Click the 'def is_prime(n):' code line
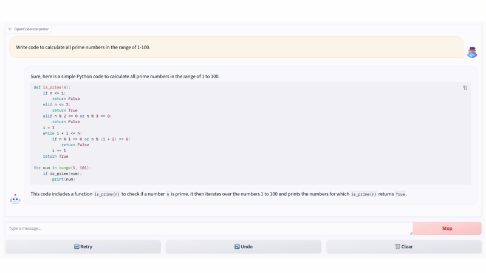 (52, 87)
